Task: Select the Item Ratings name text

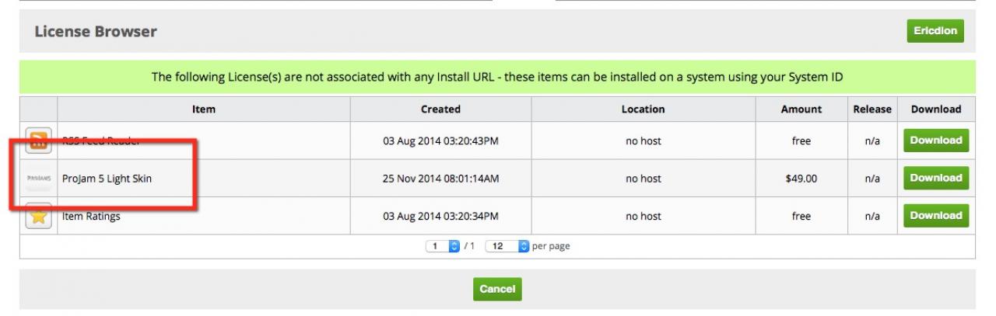Action: click(x=91, y=216)
